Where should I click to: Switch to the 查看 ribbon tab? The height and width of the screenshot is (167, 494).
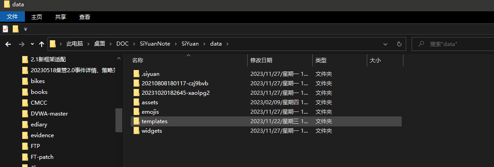(84, 17)
